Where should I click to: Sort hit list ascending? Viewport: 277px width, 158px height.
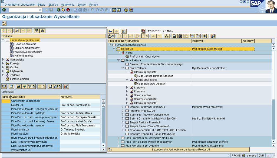19,86
